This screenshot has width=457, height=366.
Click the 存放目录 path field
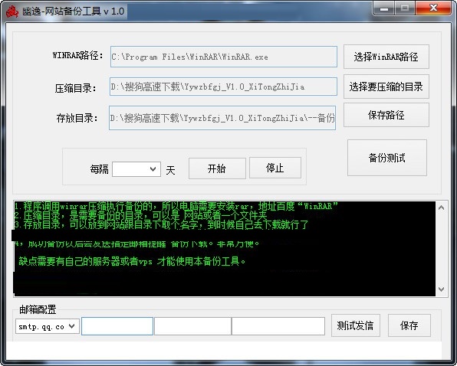(222, 118)
